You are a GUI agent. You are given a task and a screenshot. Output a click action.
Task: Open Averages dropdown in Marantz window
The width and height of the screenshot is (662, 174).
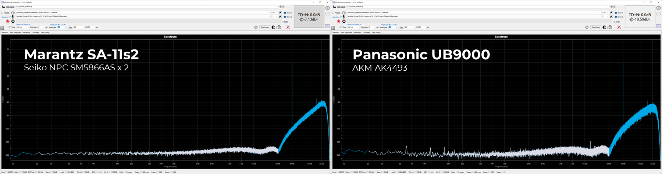click(61, 27)
